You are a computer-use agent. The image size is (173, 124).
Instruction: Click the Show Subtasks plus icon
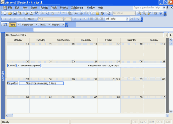(15, 19)
